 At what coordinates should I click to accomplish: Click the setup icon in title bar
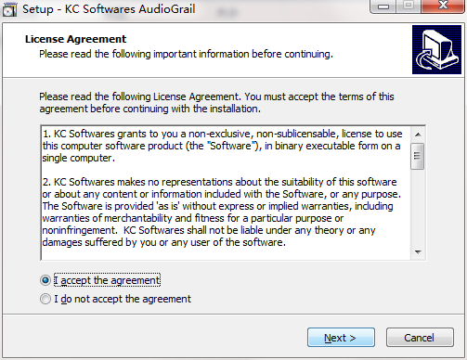[9, 9]
